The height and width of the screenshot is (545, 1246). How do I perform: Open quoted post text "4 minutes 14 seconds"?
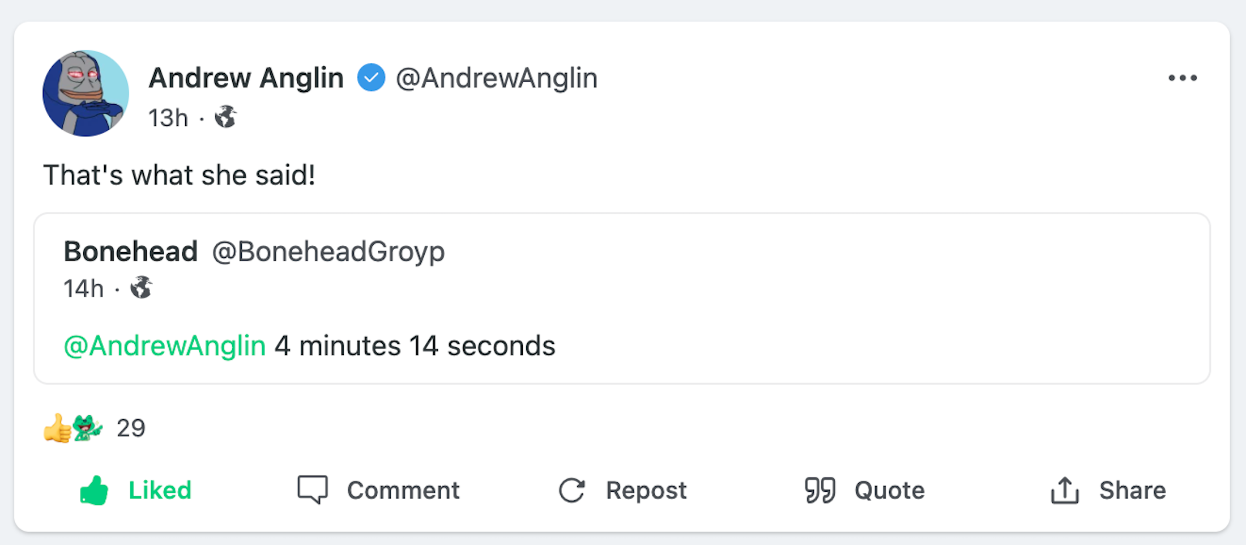[x=415, y=346]
